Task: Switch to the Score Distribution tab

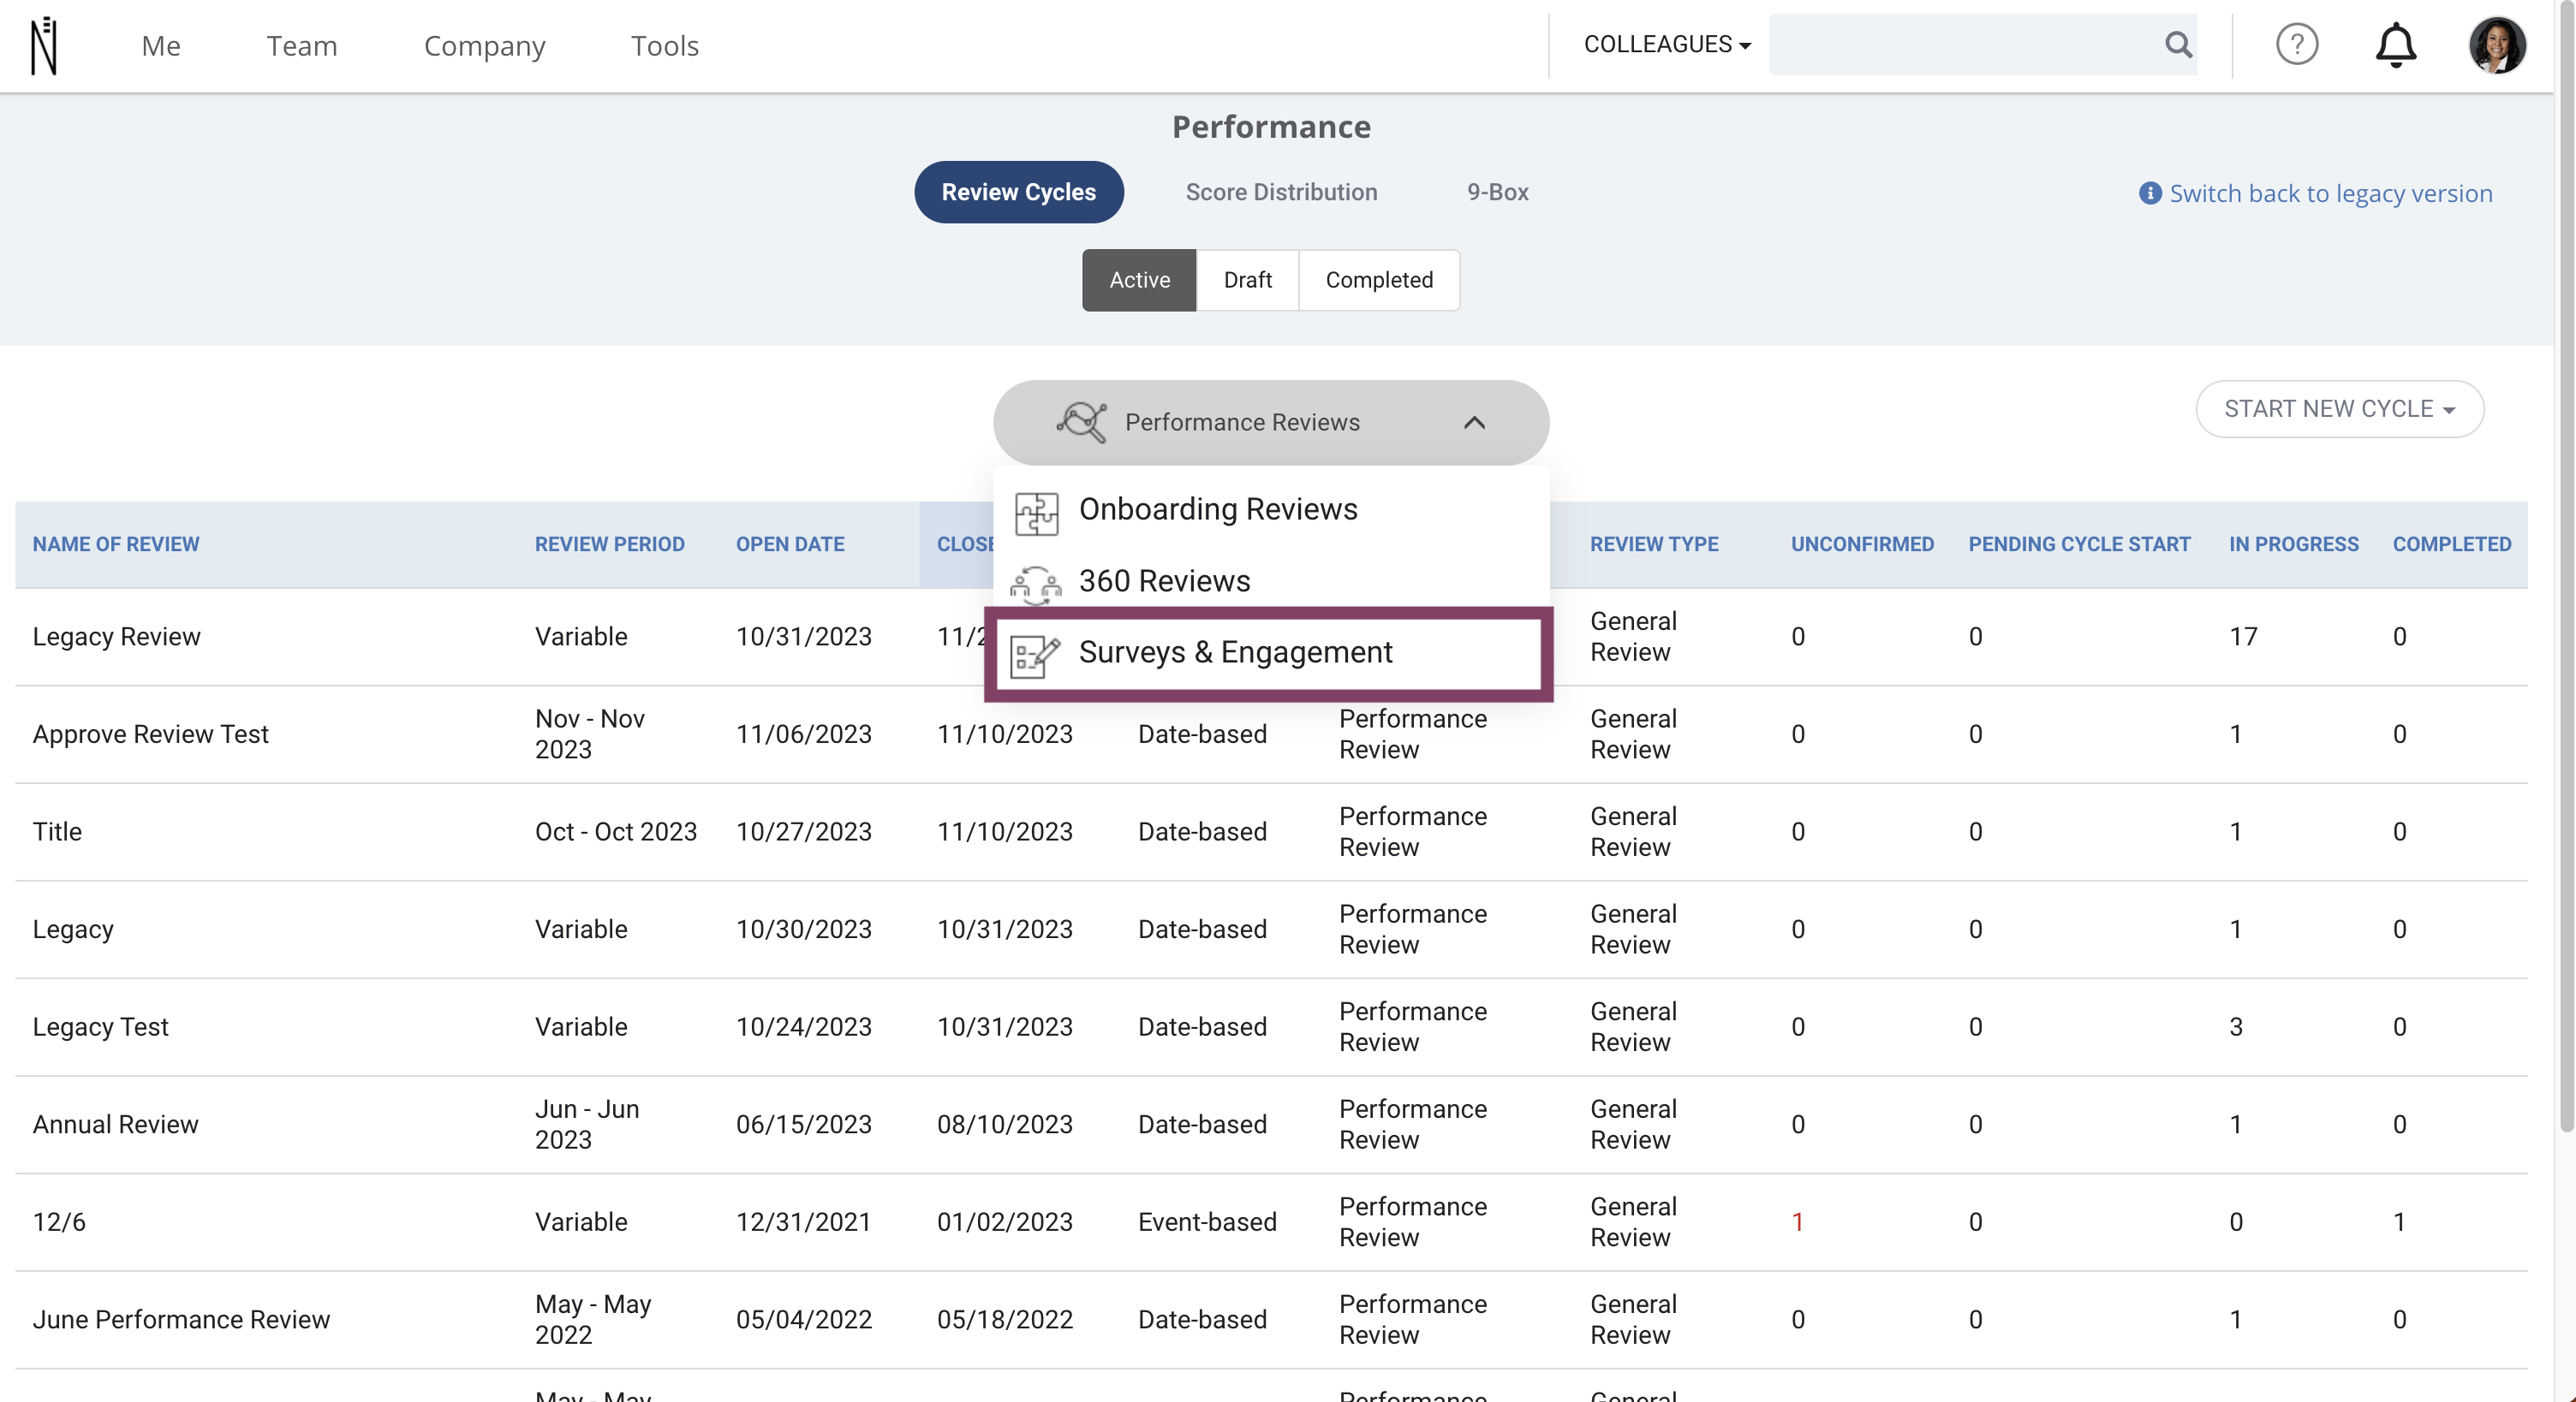Action: (x=1281, y=192)
